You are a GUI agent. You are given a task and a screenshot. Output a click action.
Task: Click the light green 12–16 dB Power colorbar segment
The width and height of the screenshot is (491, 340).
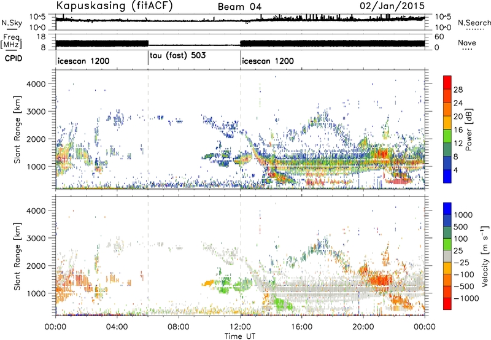point(447,136)
